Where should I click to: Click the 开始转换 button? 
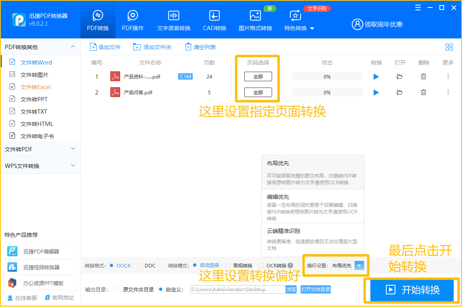tap(412, 290)
